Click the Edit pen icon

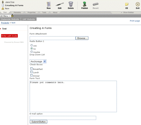pyautogui.click(x=60, y=4)
